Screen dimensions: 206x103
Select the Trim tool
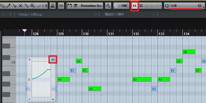8,6
